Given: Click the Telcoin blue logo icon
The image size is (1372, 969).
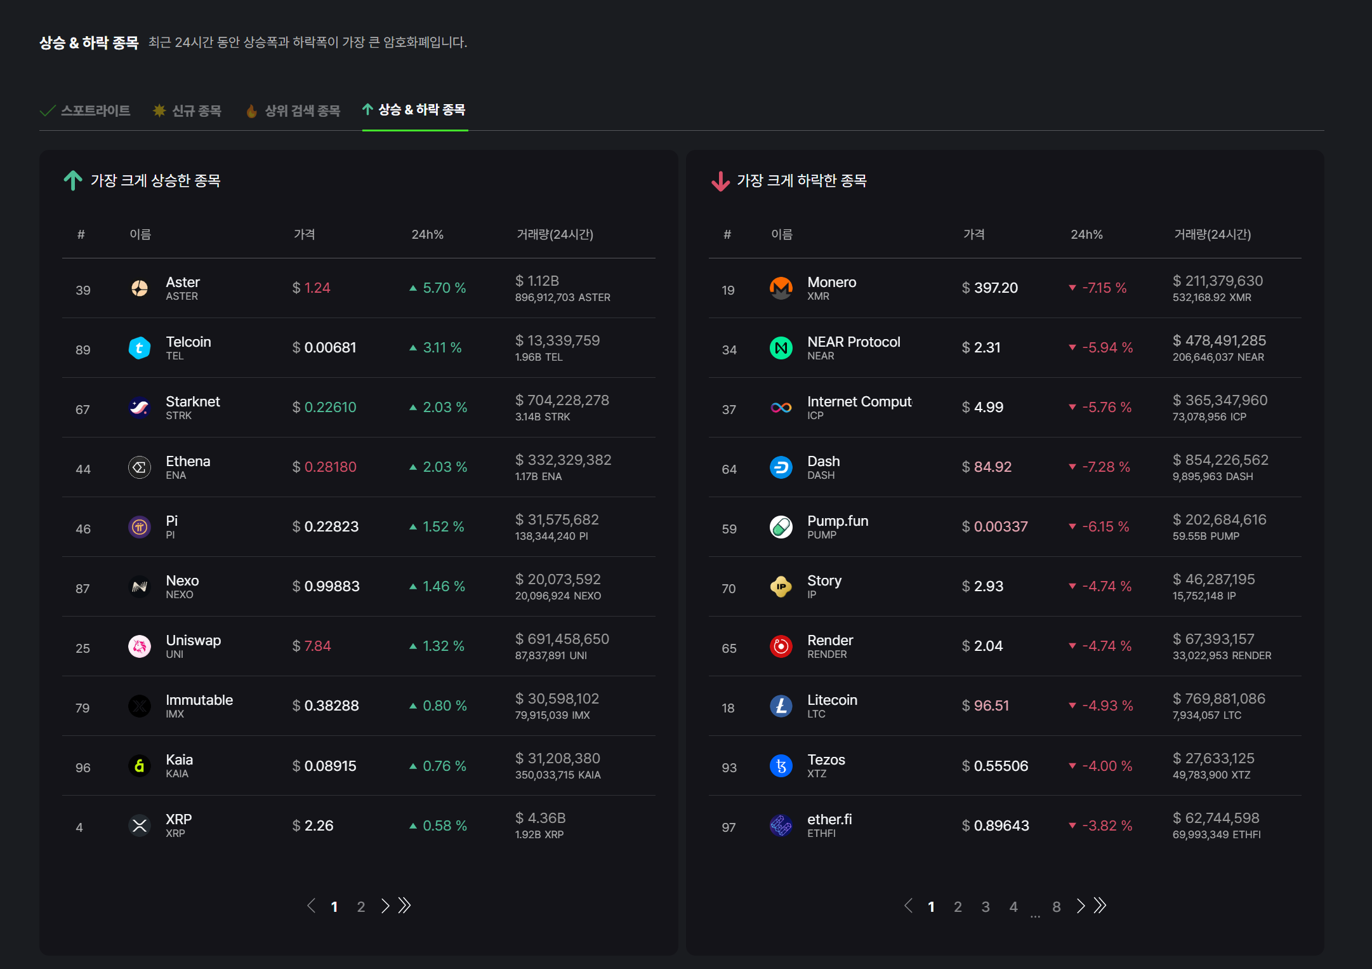Looking at the screenshot, I should coord(140,348).
